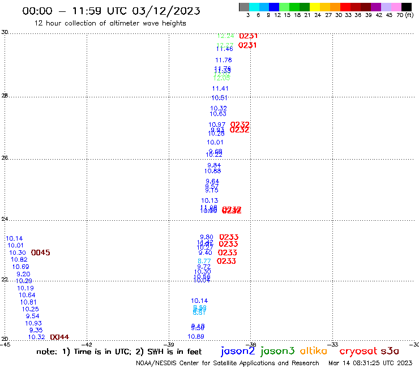Click the NOAA/NESDIS Center credit line
The image size is (419, 368).
[x=228, y=363]
